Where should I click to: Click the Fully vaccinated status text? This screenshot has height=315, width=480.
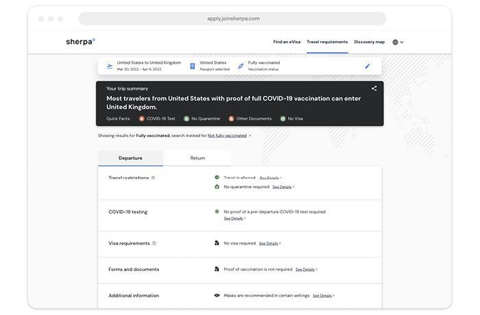[264, 62]
